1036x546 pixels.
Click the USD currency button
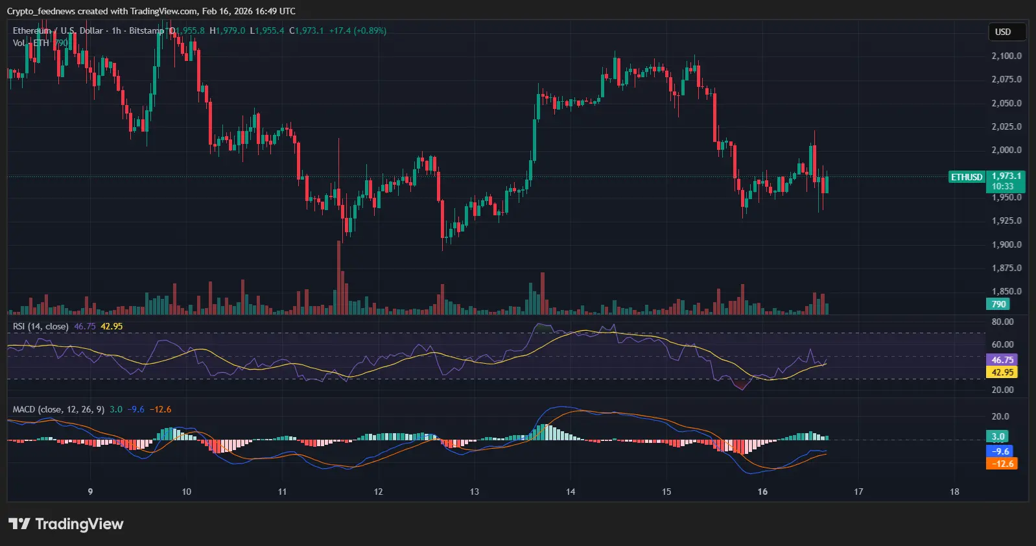(x=1006, y=32)
